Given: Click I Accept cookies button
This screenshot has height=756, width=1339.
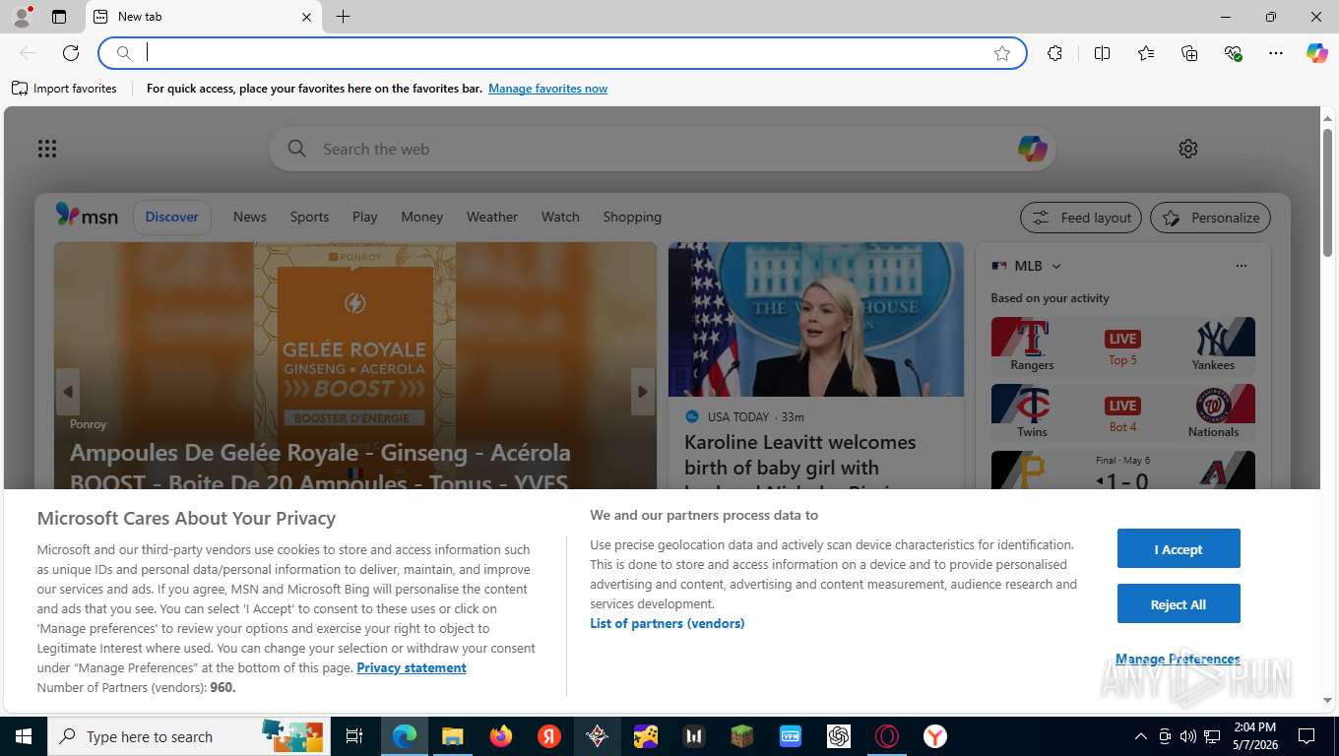Looking at the screenshot, I should (1179, 548).
